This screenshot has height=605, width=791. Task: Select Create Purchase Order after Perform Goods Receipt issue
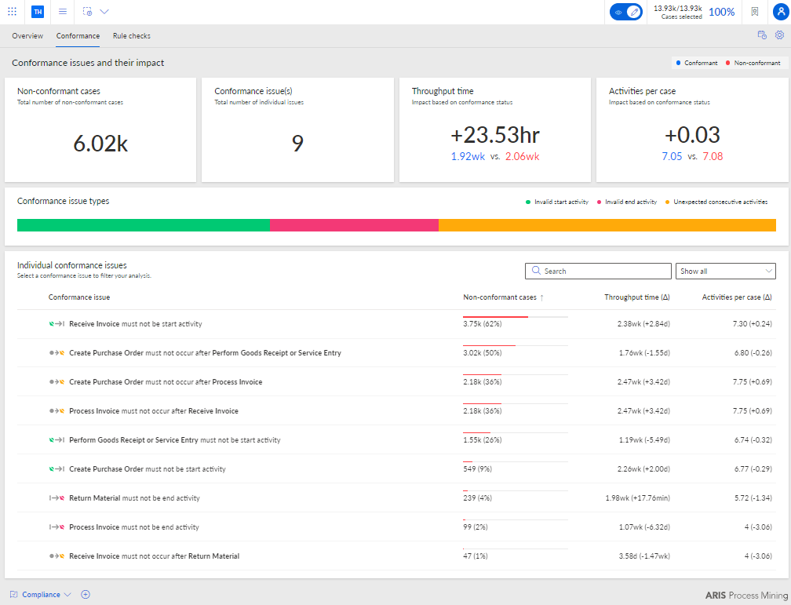point(396,352)
